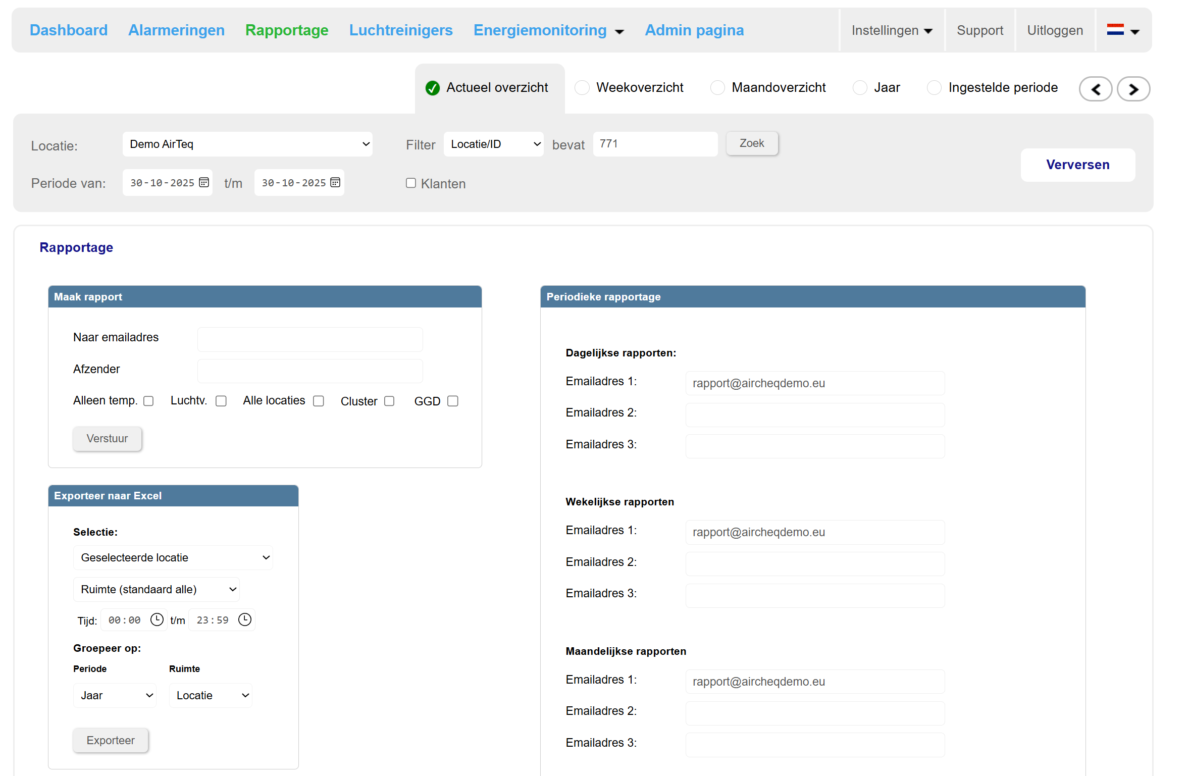Go to the Luchtreinigers tab

pos(400,30)
